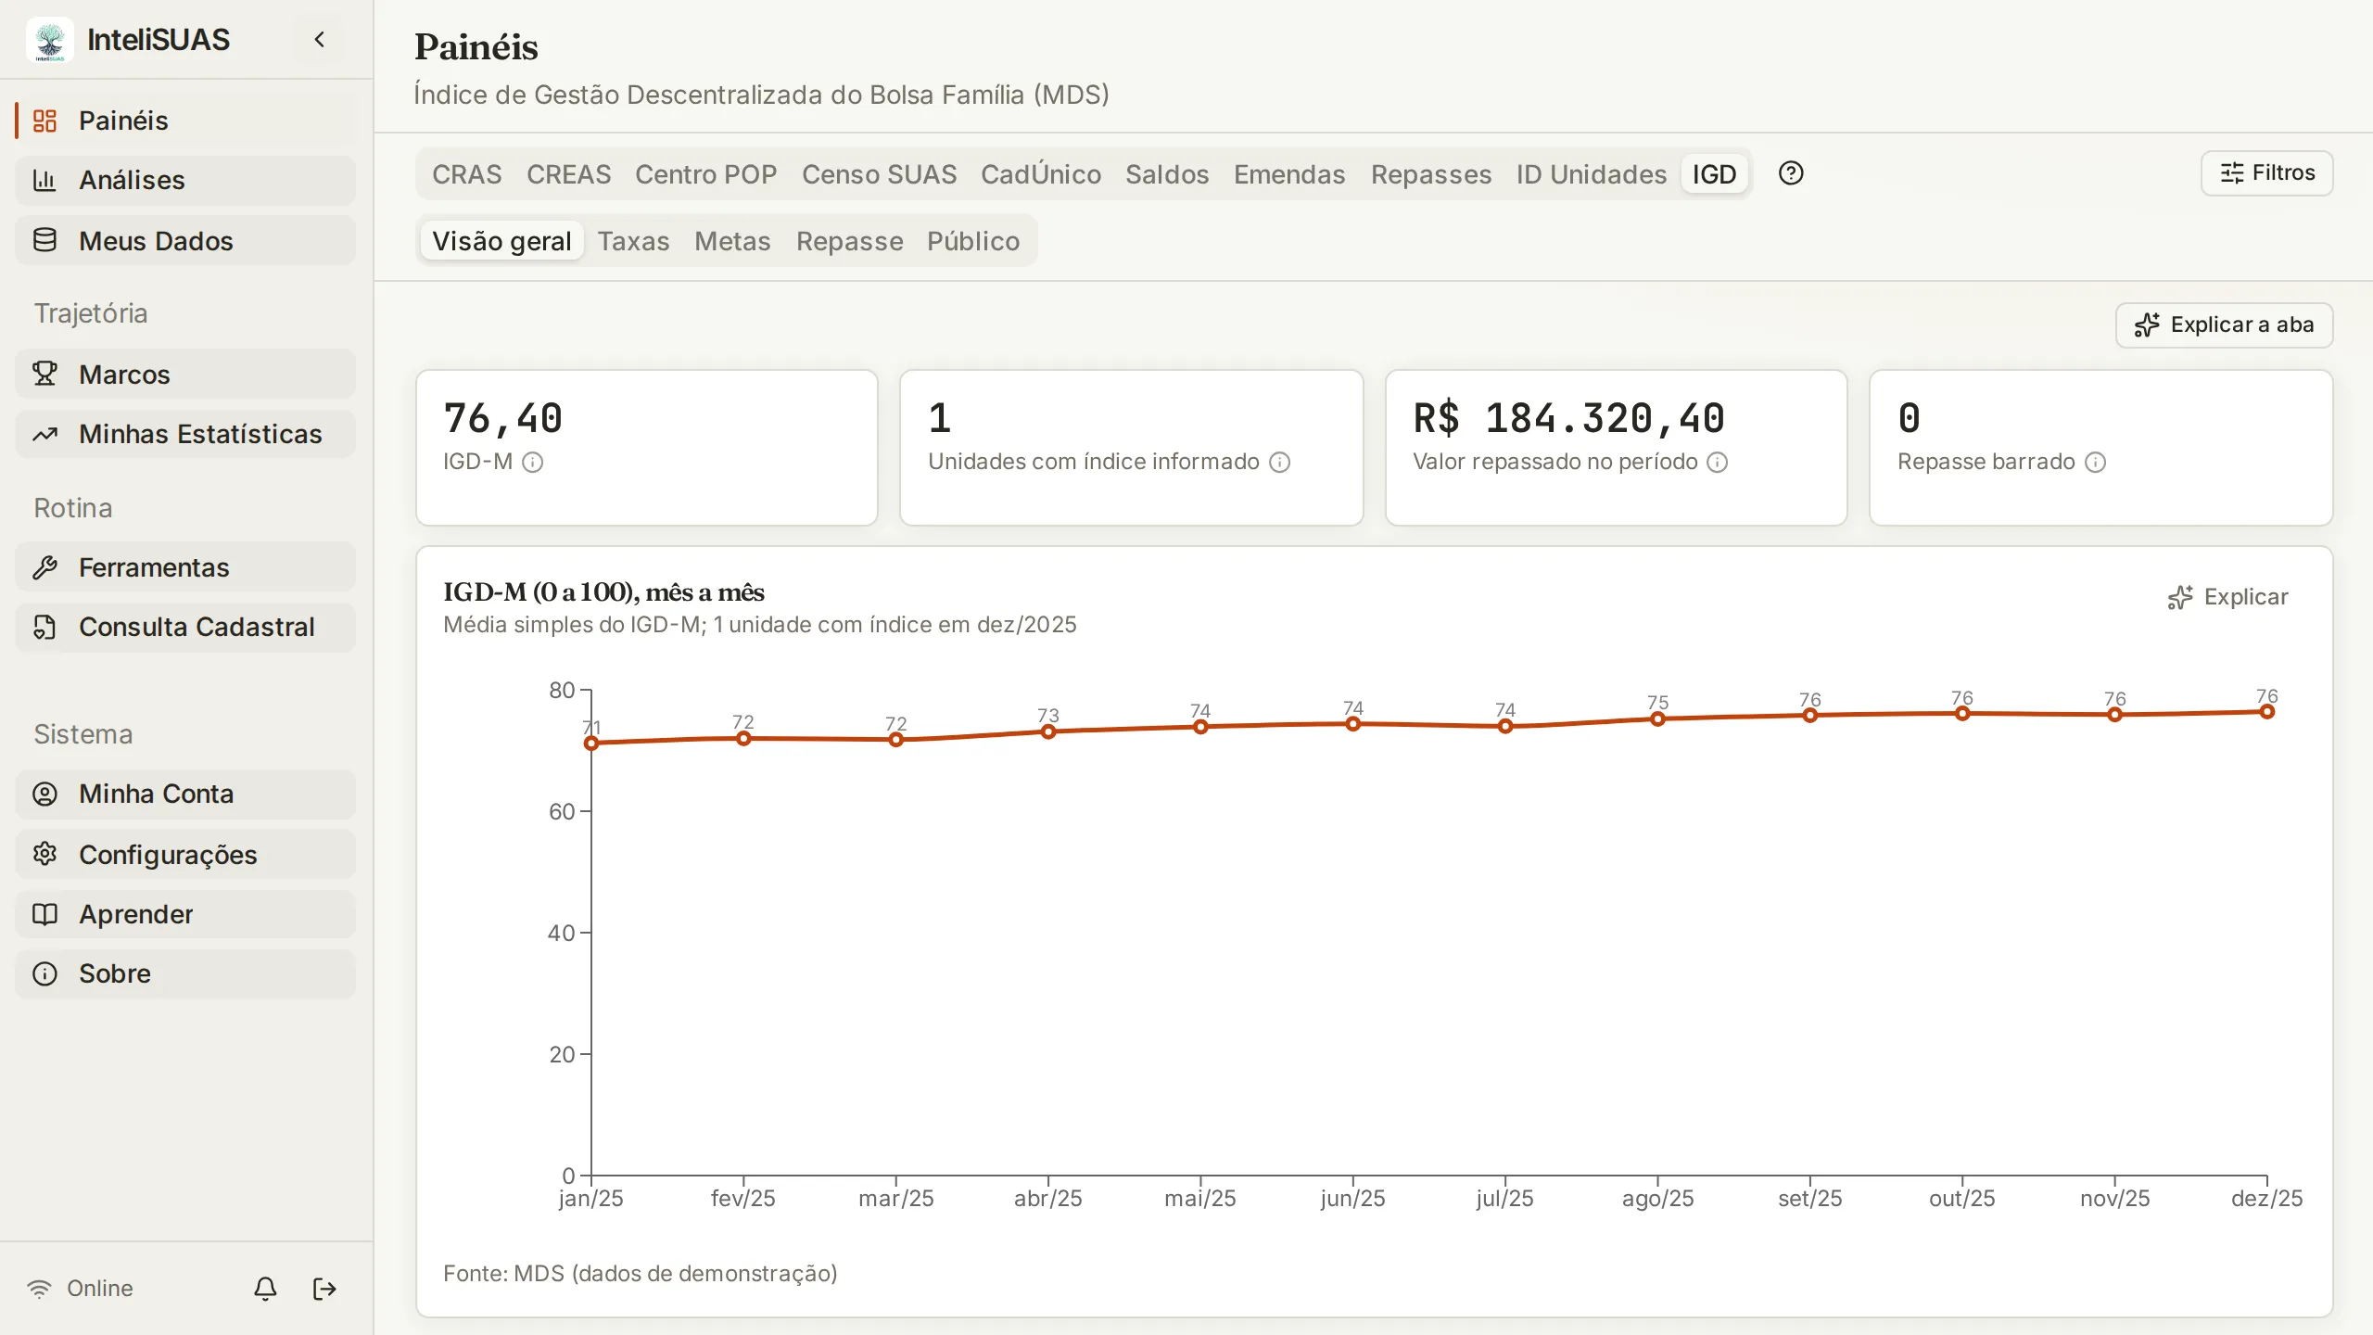Open Marcos trophy item
Image resolution: width=2373 pixels, height=1335 pixels.
point(185,375)
